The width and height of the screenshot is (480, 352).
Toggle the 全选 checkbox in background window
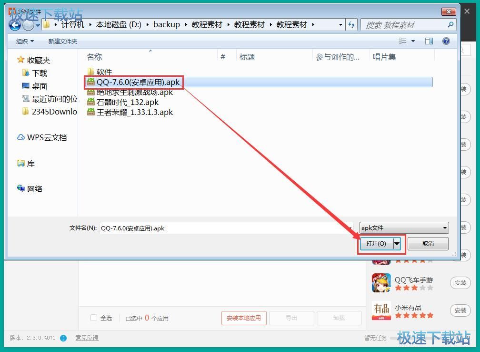[x=94, y=318]
